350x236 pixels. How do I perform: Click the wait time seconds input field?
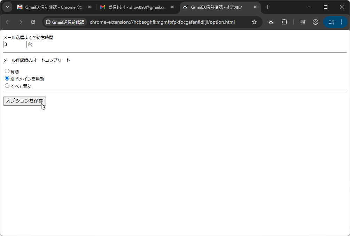[x=15, y=44]
